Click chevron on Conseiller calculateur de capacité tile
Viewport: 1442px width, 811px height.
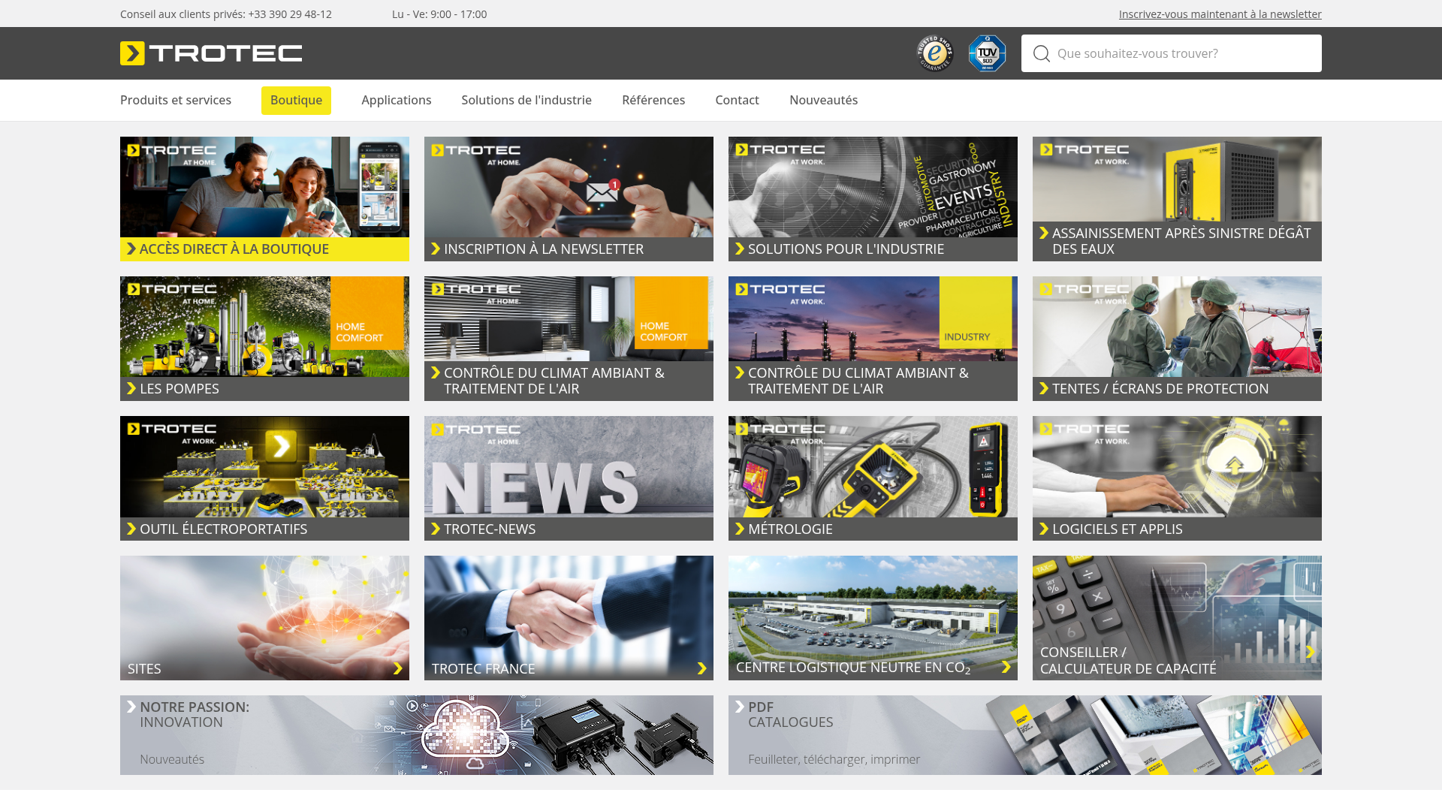(1310, 652)
